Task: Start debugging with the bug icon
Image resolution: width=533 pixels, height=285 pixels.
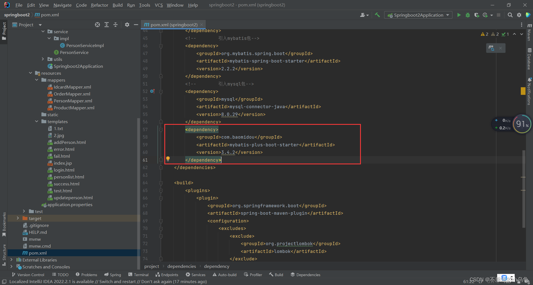Action: (x=468, y=15)
